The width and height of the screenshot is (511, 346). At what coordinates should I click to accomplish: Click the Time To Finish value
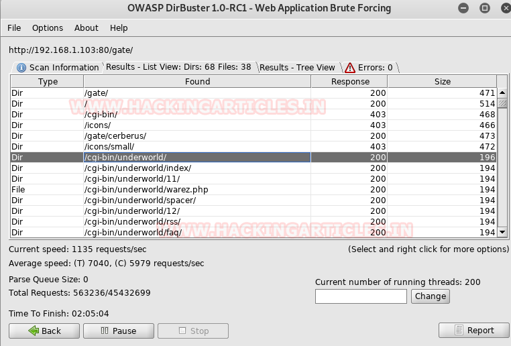pos(91,314)
